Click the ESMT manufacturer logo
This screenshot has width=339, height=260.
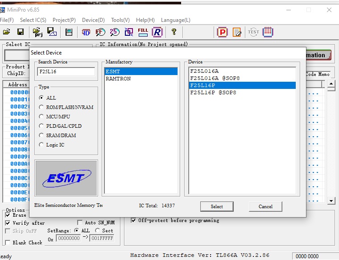(x=66, y=178)
